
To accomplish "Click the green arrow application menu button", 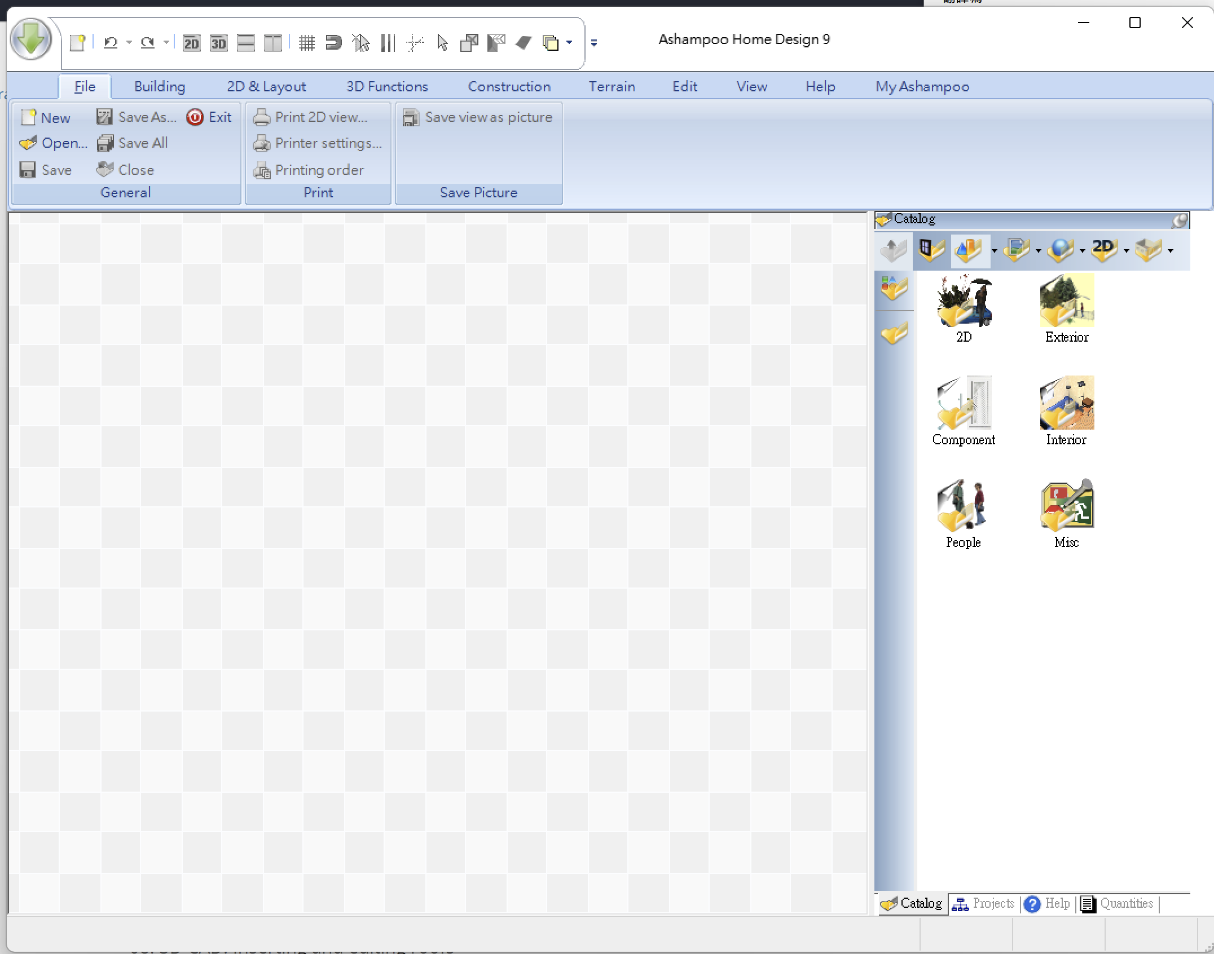I will pyautogui.click(x=31, y=40).
